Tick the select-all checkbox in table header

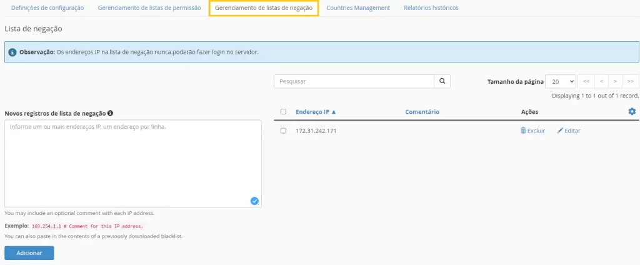point(283,111)
